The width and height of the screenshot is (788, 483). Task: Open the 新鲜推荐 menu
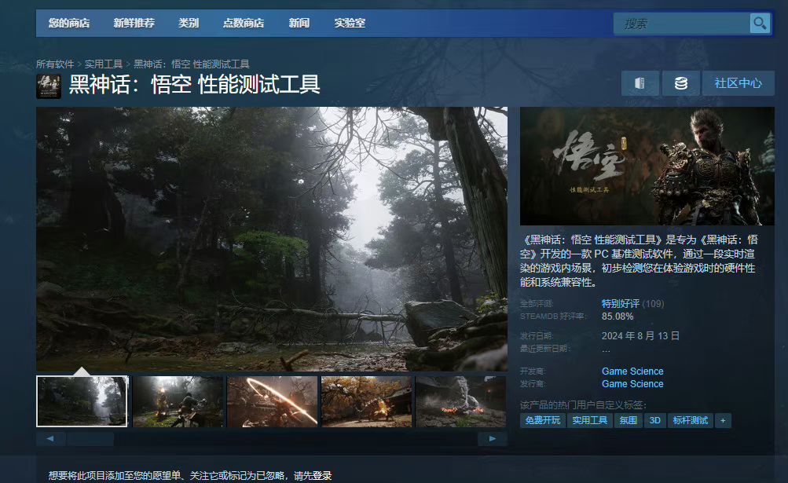(x=134, y=23)
